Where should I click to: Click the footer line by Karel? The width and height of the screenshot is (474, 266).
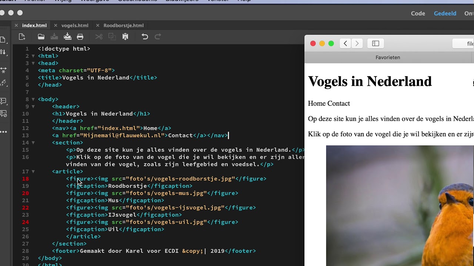tap(154, 251)
